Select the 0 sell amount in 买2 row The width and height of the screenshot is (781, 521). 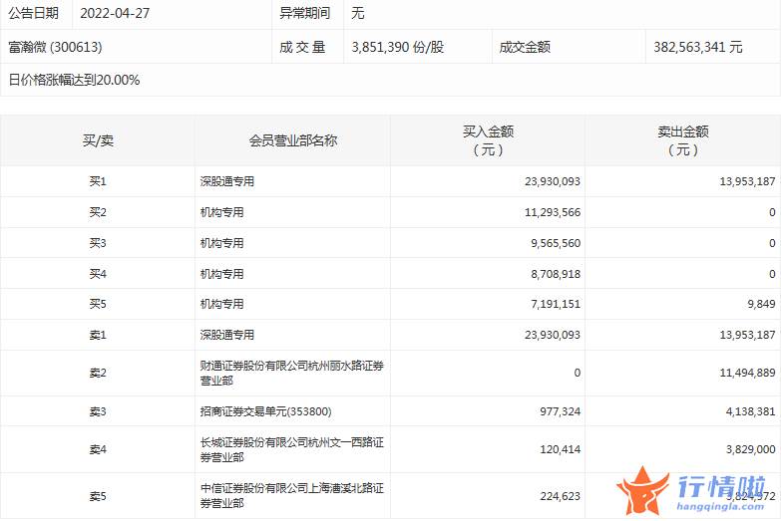pos(772,212)
